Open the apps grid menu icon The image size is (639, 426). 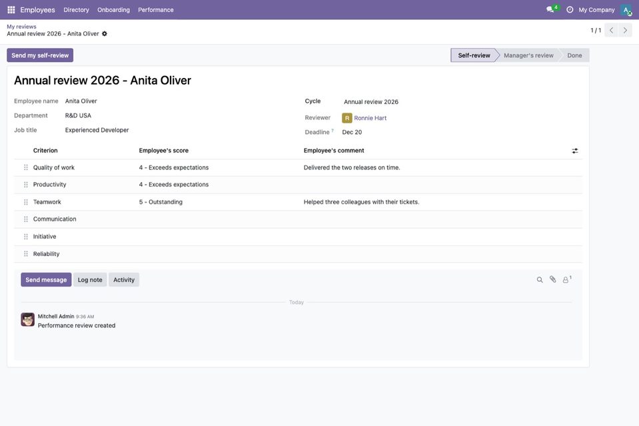pyautogui.click(x=11, y=10)
